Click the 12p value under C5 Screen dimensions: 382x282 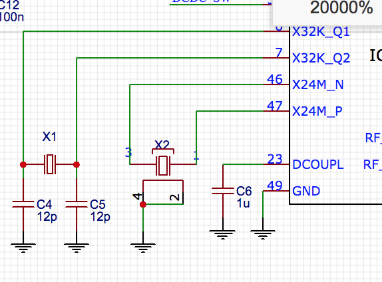(x=100, y=217)
